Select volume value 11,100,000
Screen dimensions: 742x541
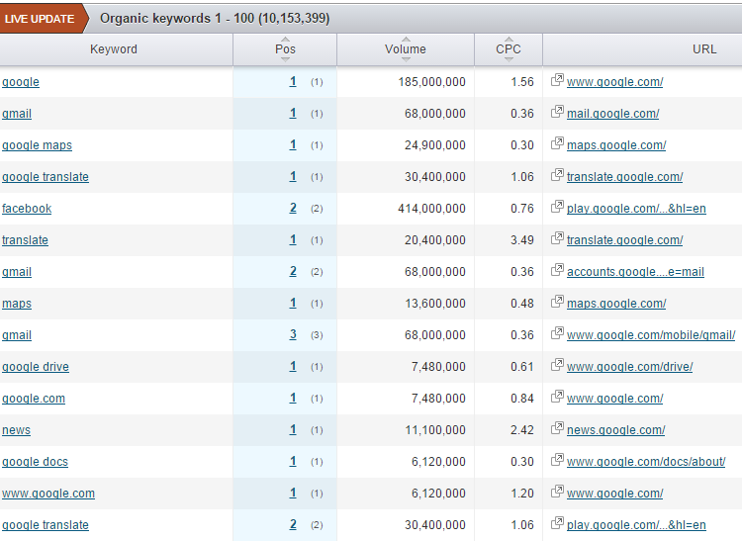coord(435,430)
